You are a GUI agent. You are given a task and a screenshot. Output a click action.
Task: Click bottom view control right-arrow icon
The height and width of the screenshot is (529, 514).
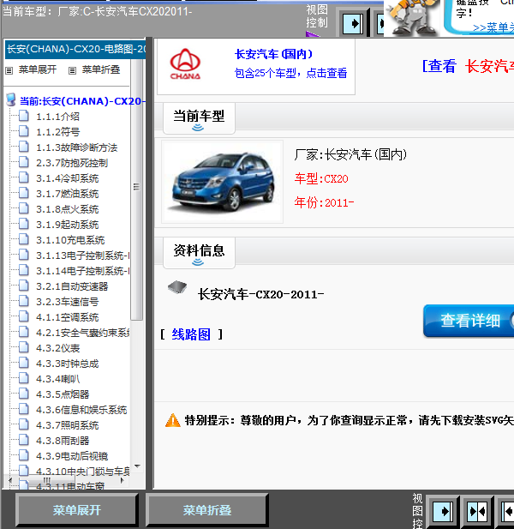[x=442, y=512]
